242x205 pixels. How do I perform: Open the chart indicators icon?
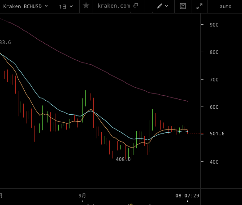pos(183,6)
